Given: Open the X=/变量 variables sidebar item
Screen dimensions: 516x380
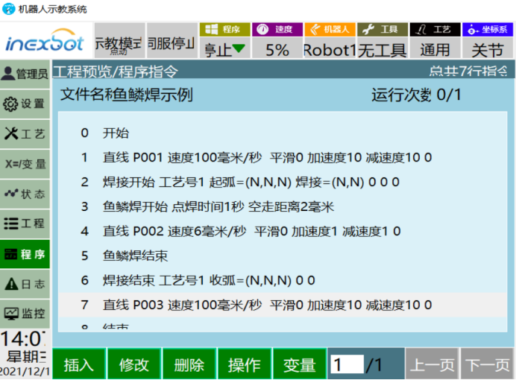Looking at the screenshot, I should coord(25,164).
